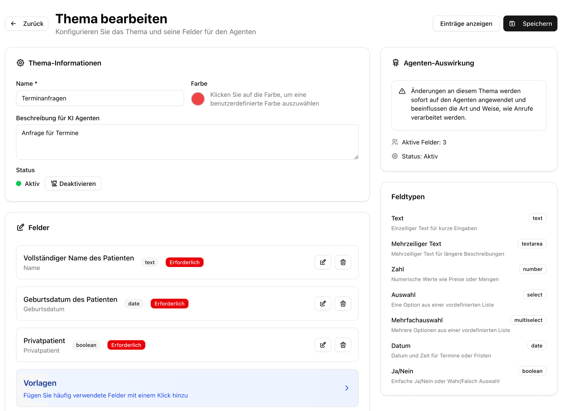Edit the Privatpatient field
This screenshot has height=411, width=561.
click(x=323, y=345)
